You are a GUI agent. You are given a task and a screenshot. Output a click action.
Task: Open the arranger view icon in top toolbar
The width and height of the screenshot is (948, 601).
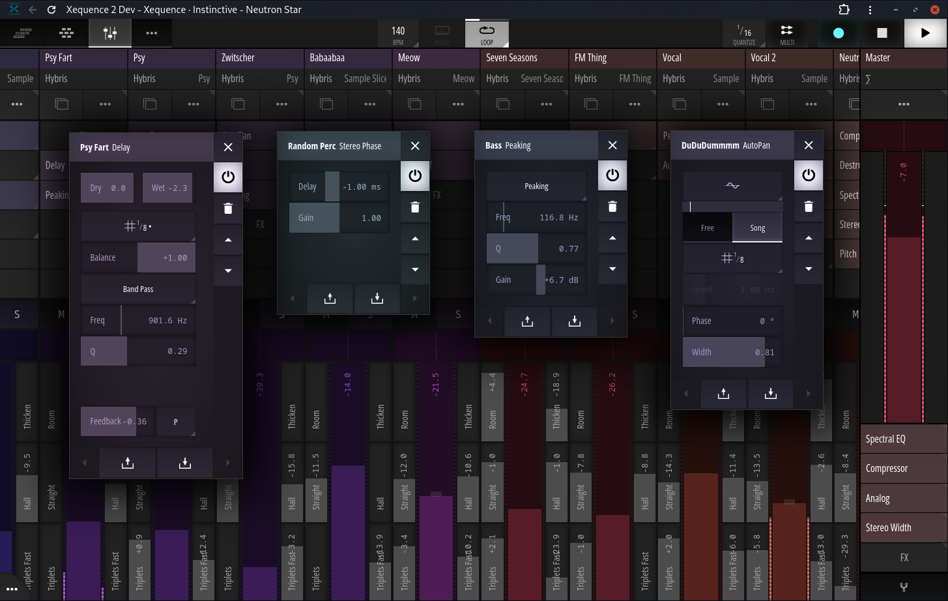tap(23, 33)
